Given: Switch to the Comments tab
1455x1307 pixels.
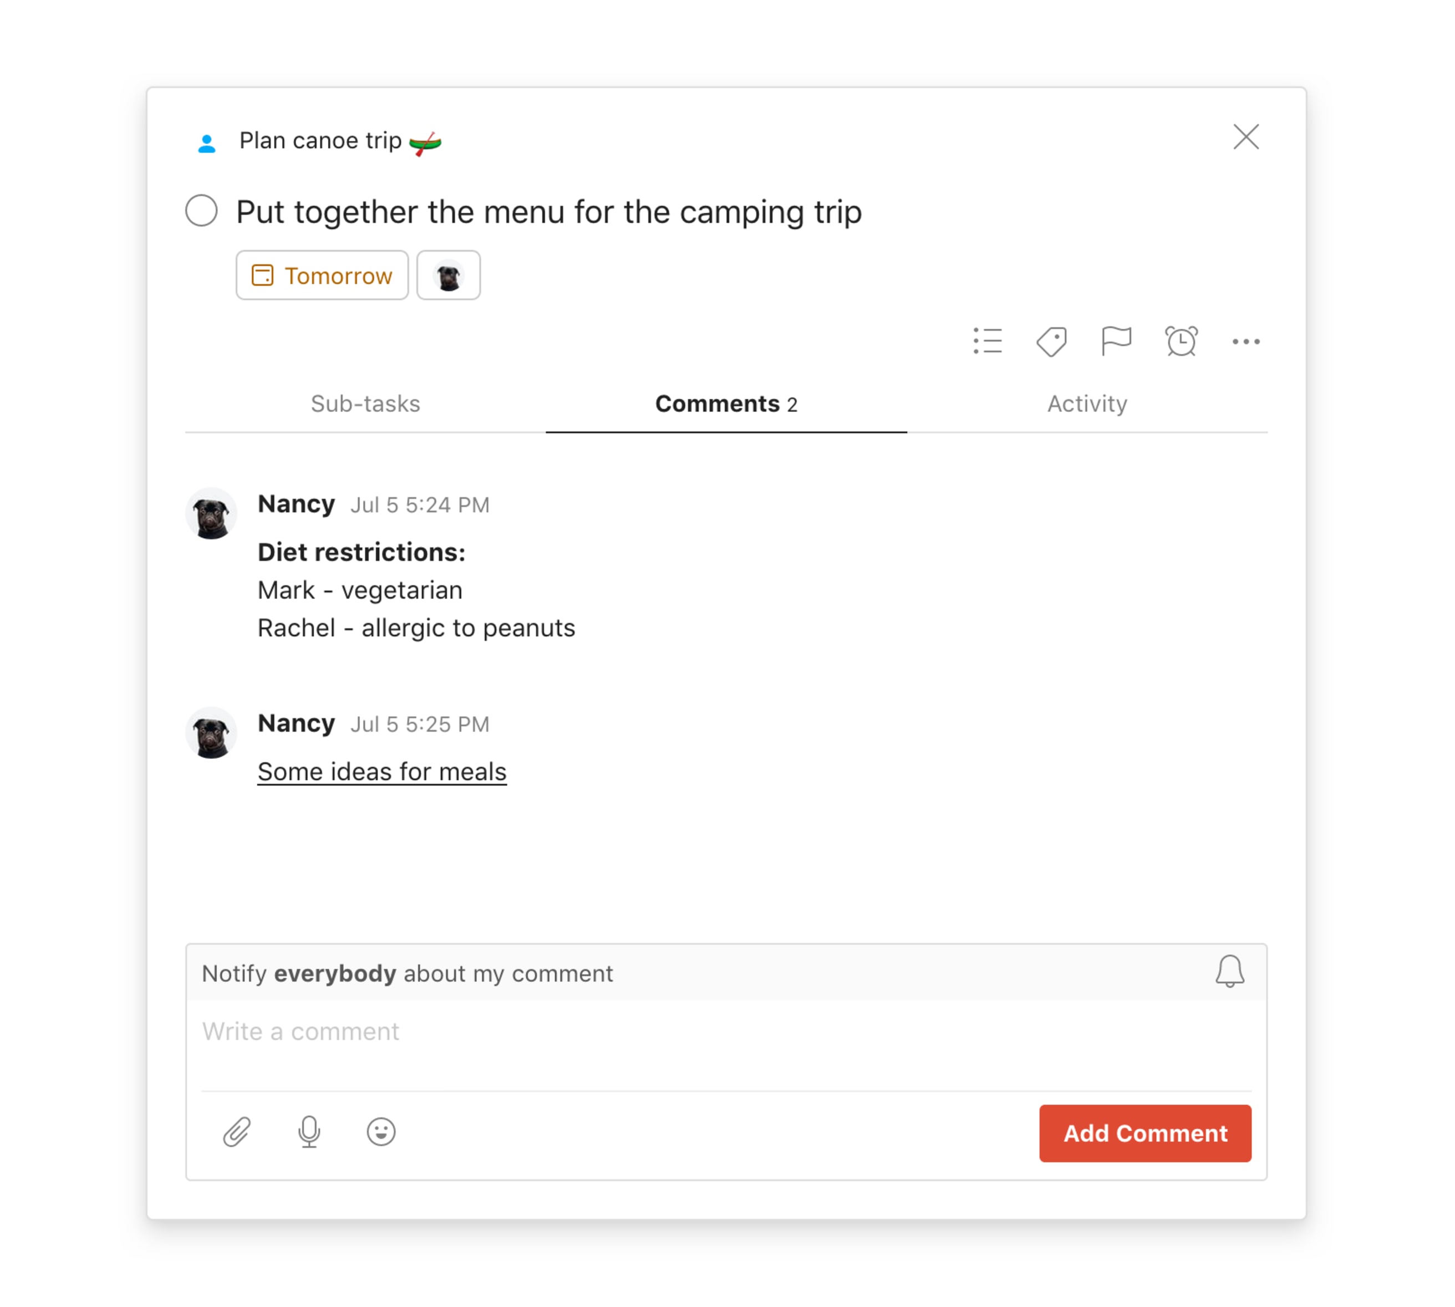Looking at the screenshot, I should coord(726,404).
